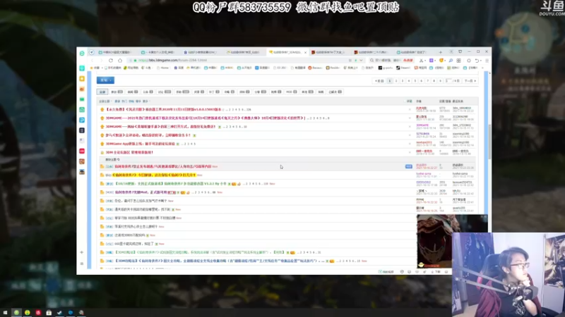Click the red sidebar app icon

[x=82, y=151]
